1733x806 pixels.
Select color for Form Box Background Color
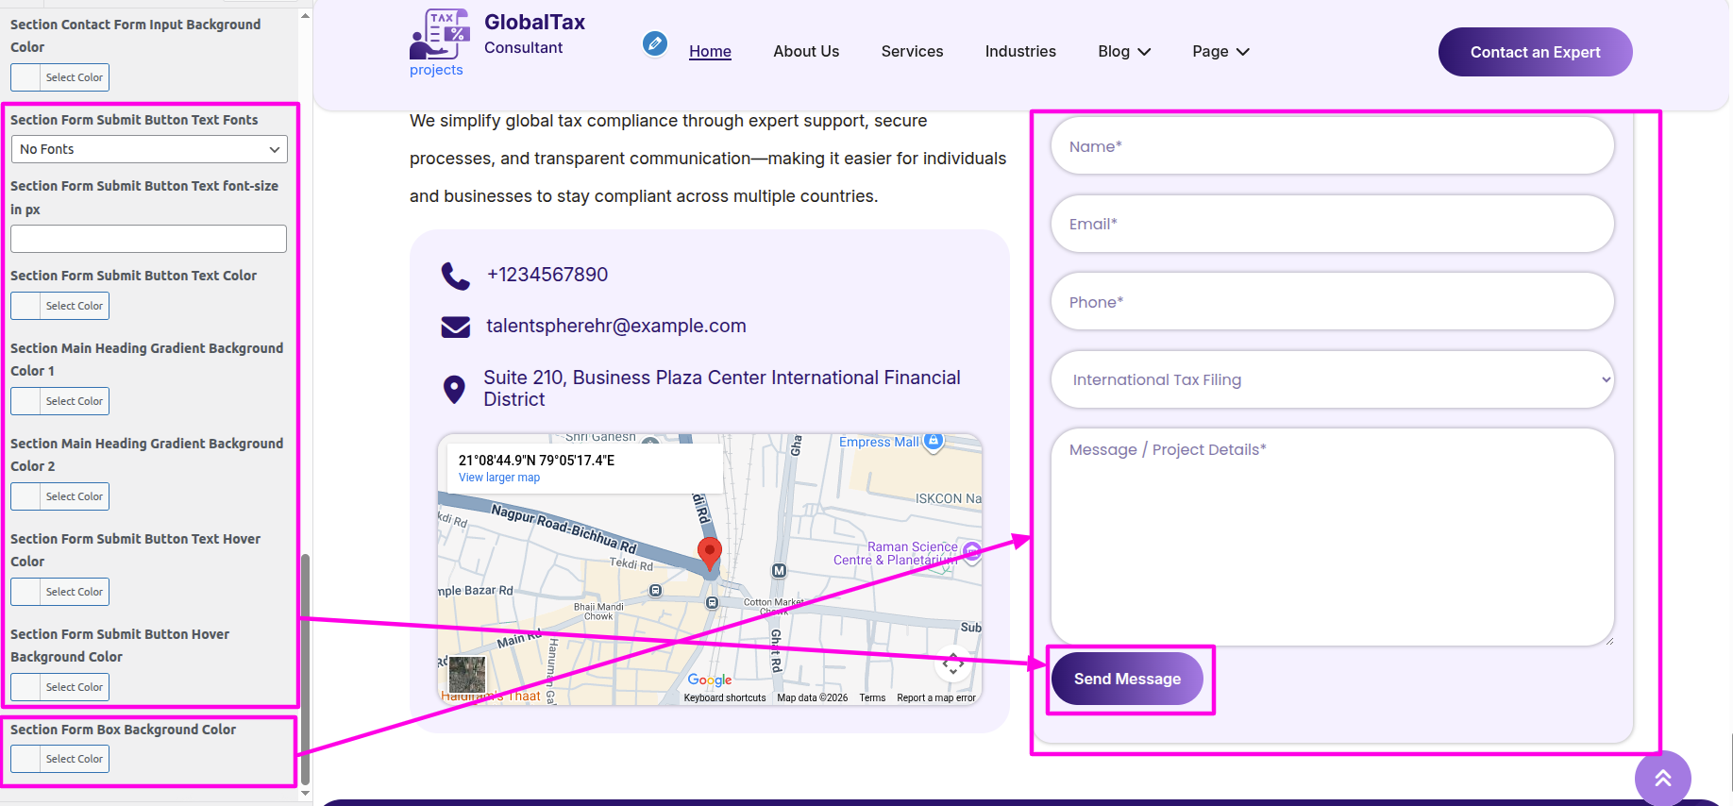coord(60,759)
